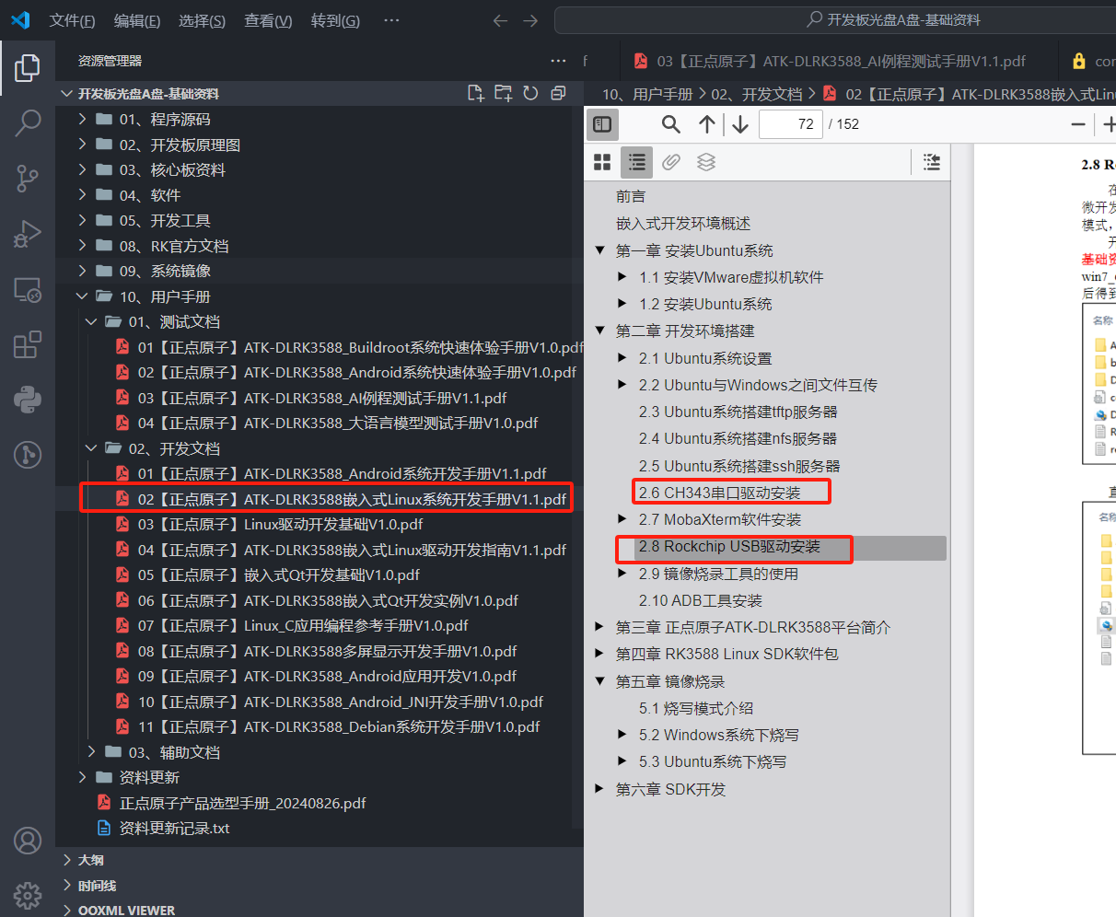Click 开发文档 breadcrumb segment

[758, 94]
